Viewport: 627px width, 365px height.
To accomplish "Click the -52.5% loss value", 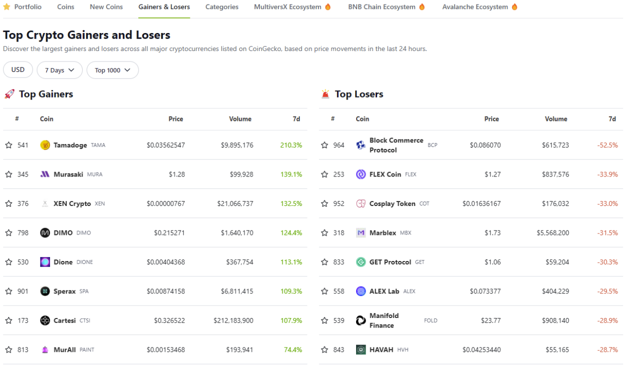I will click(607, 145).
